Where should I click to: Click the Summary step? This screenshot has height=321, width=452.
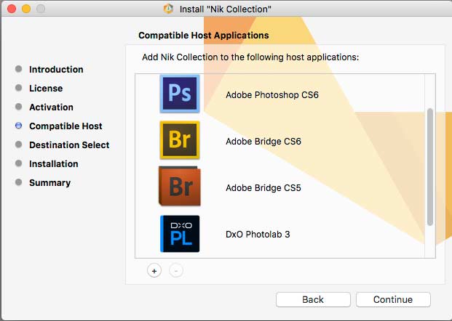(x=50, y=182)
